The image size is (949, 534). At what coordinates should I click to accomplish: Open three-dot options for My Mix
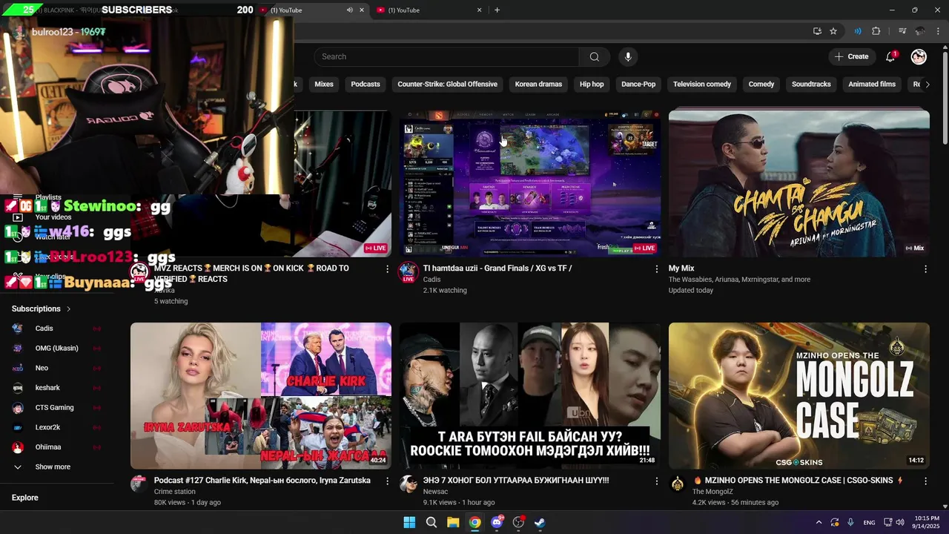coord(925,269)
